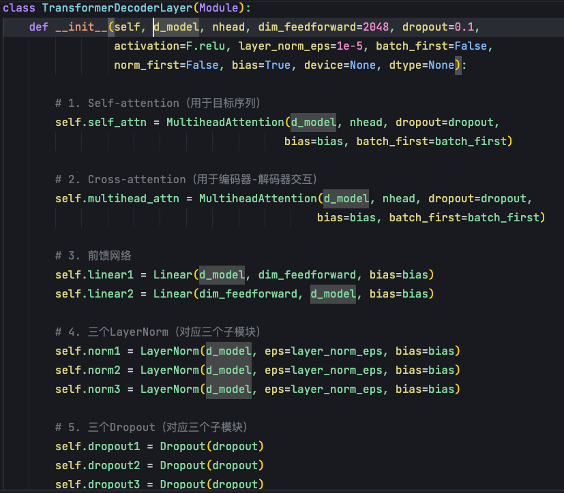Click highlighted d_model in norm1 line
The image size is (564, 493).
pyautogui.click(x=228, y=351)
